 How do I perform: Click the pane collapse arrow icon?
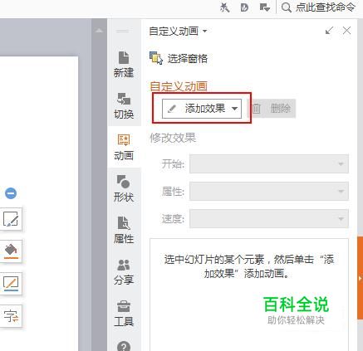coord(329,31)
